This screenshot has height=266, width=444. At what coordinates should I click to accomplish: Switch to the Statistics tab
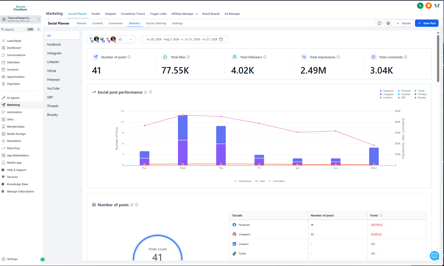(x=134, y=23)
